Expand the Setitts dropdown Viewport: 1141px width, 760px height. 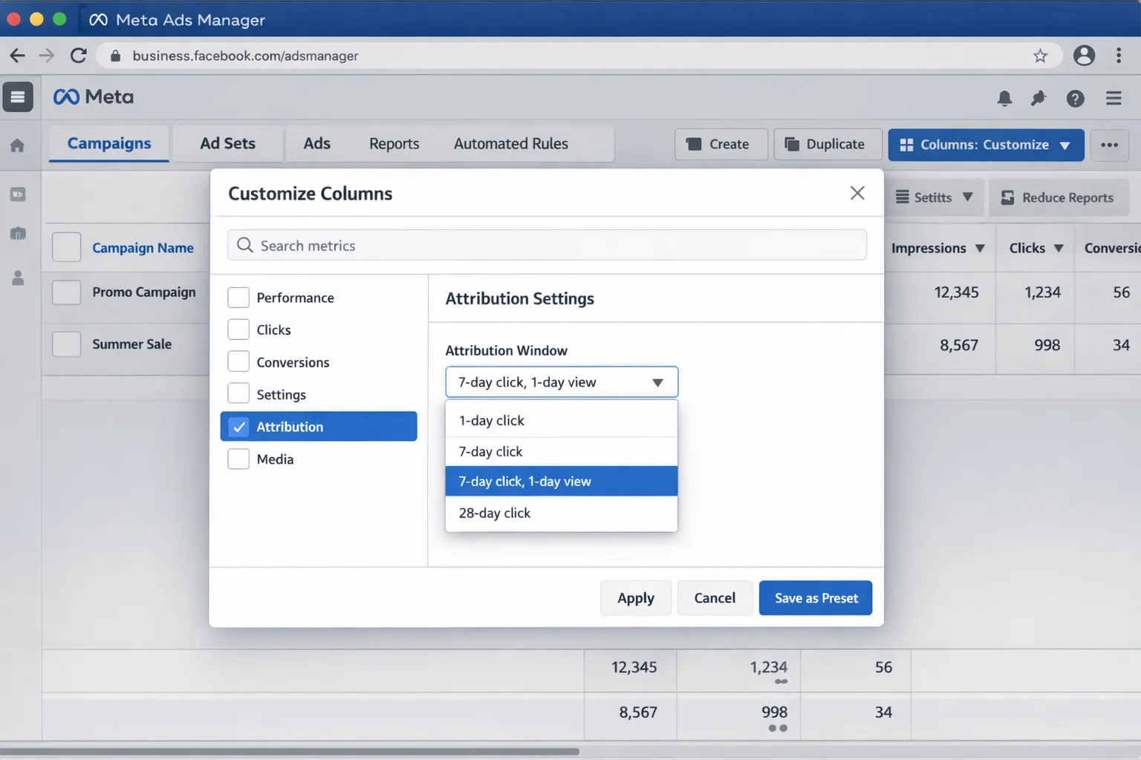[934, 197]
